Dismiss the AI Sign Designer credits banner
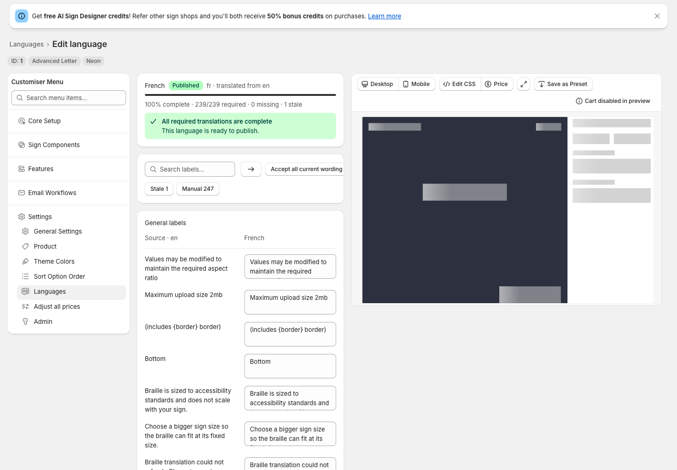The image size is (677, 470). 657,16
